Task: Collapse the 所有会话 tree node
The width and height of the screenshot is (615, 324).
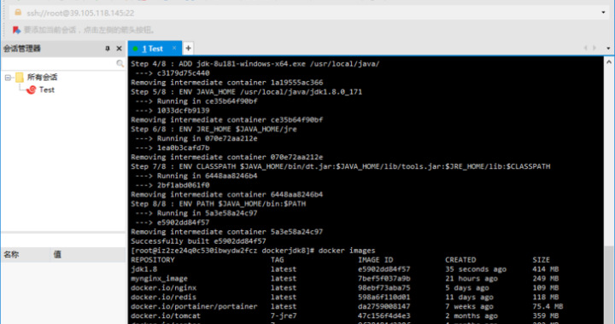Action: [x=8, y=78]
